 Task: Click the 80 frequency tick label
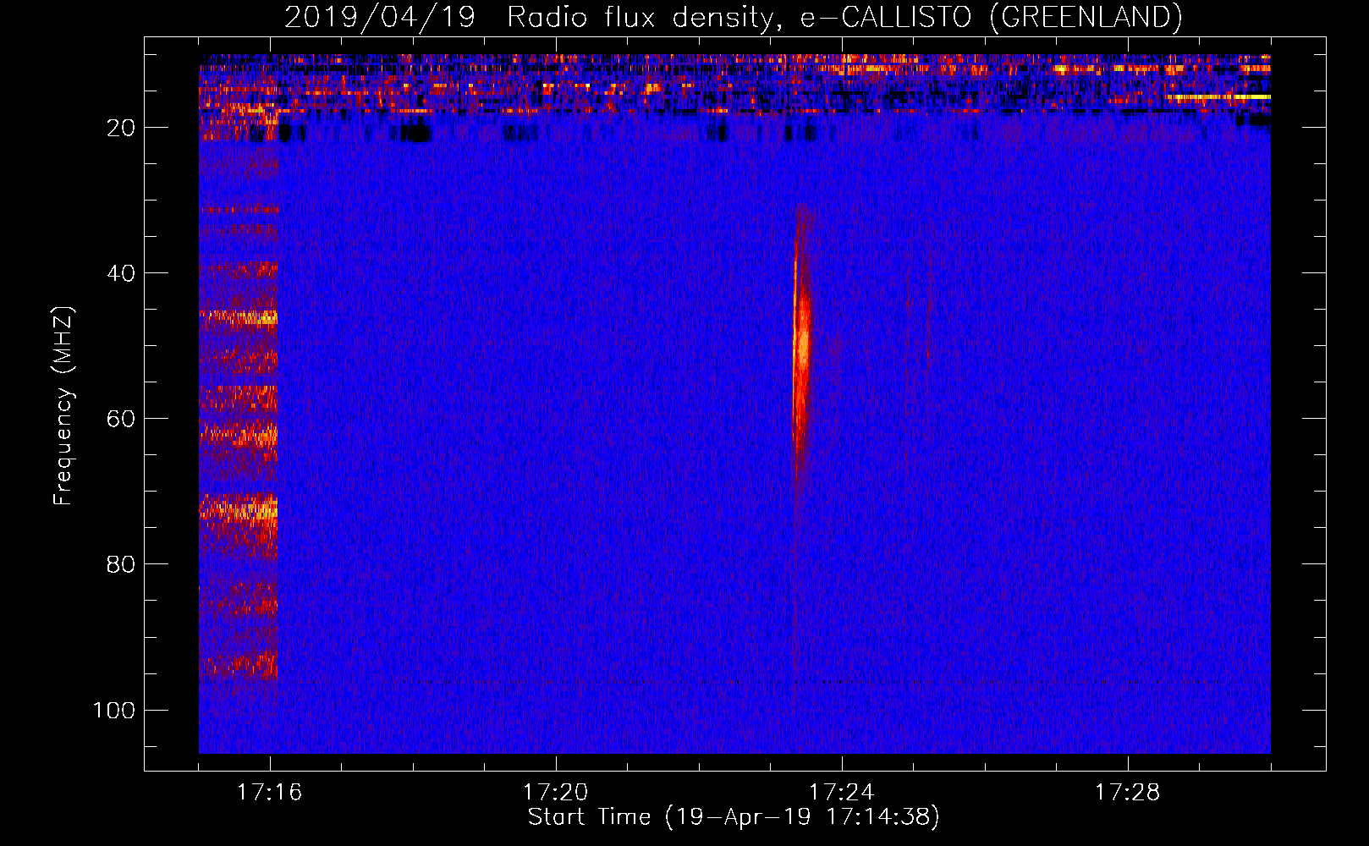coord(121,565)
